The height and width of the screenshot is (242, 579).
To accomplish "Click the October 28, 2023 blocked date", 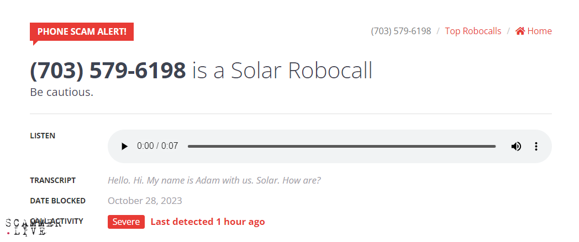I will pos(145,201).
